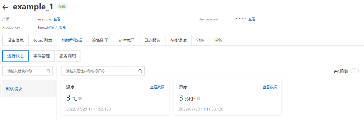Open 查看数据 for 温度 card

point(157,87)
